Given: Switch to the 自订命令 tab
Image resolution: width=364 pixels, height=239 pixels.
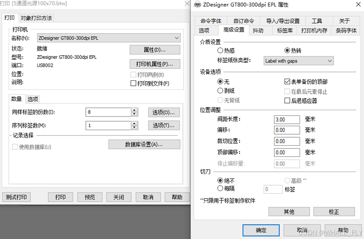Looking at the screenshot, I should click(244, 21).
